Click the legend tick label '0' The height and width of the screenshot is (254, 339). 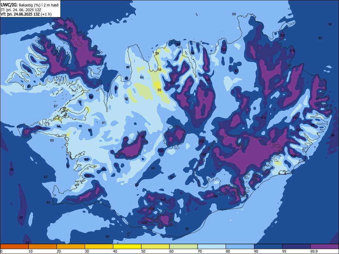(1, 251)
